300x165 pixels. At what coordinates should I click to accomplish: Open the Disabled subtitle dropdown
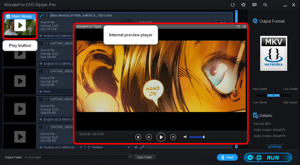pyautogui.click(x=109, y=147)
